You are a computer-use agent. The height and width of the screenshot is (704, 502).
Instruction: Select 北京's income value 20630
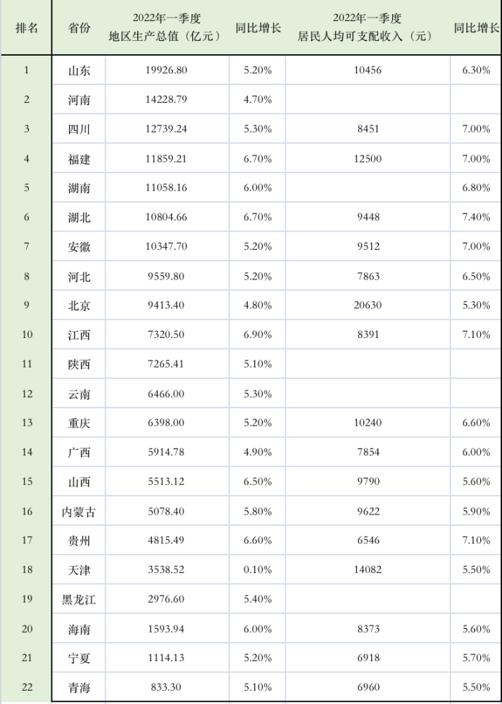coord(368,306)
